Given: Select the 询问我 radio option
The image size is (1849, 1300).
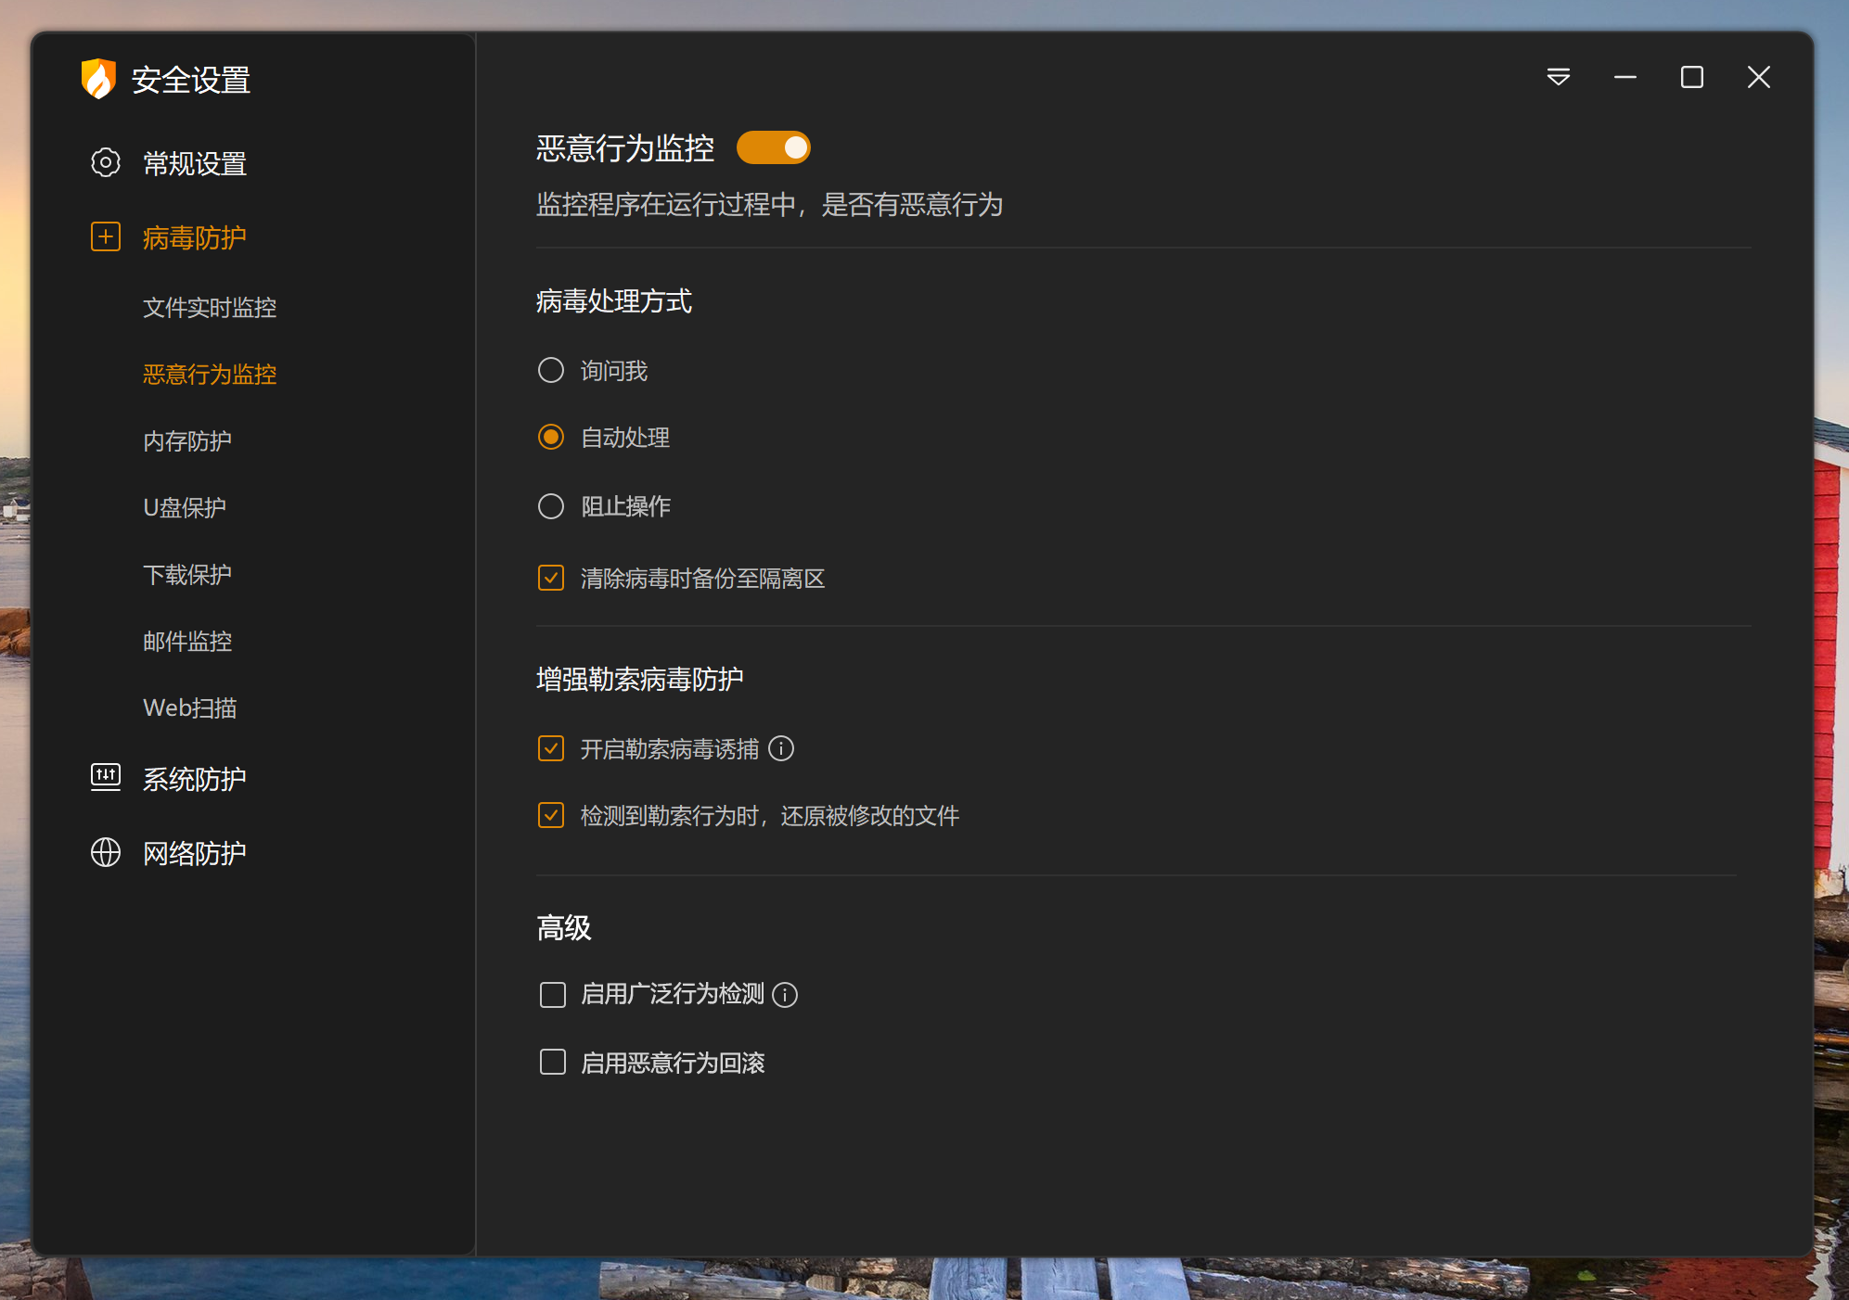Looking at the screenshot, I should click(551, 370).
